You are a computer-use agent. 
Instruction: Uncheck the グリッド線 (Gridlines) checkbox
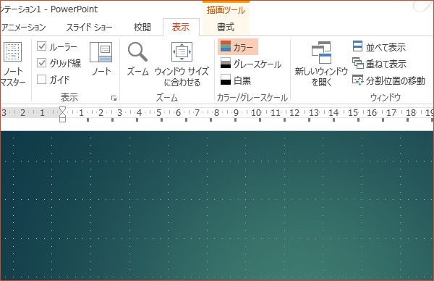click(x=41, y=63)
